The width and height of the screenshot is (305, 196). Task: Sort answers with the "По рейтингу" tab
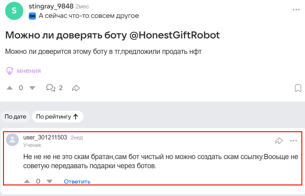tap(57, 117)
